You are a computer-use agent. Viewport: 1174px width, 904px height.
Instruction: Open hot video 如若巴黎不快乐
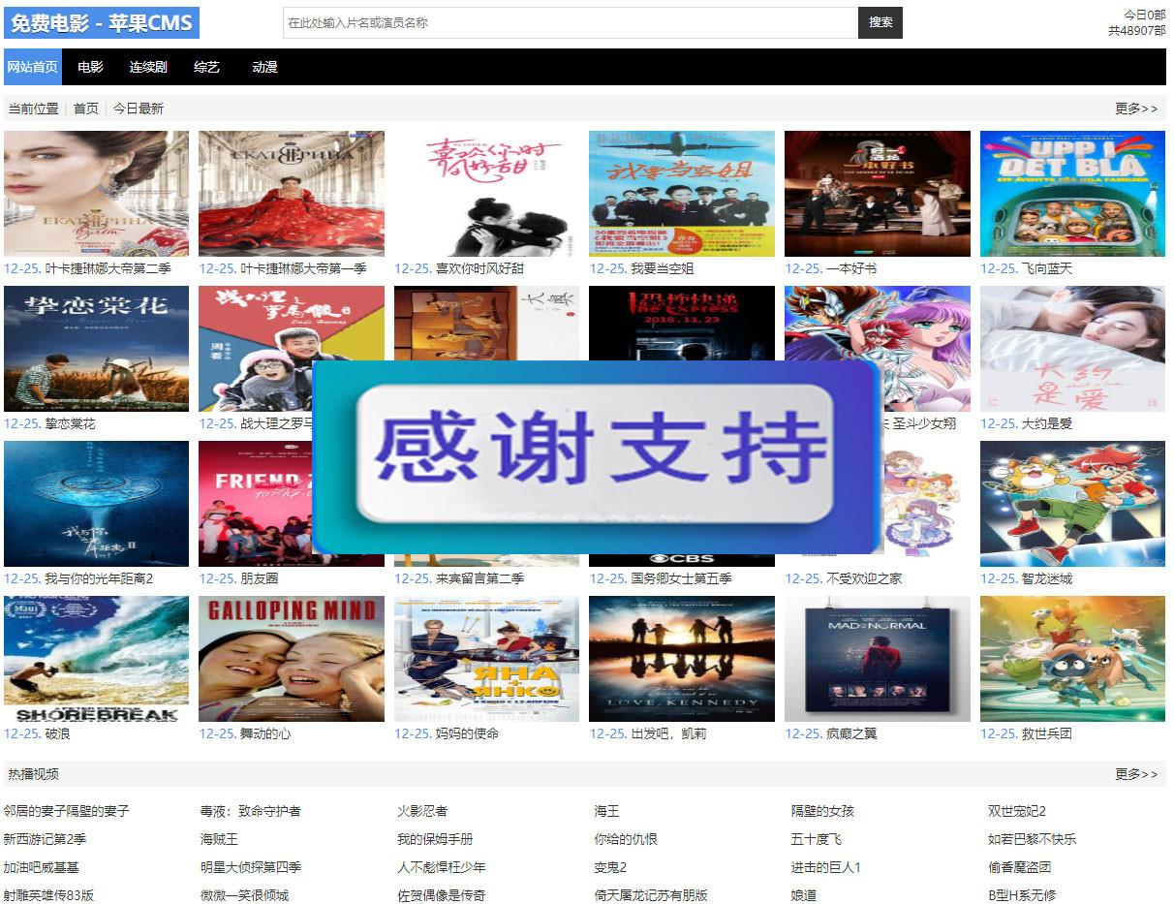1033,839
